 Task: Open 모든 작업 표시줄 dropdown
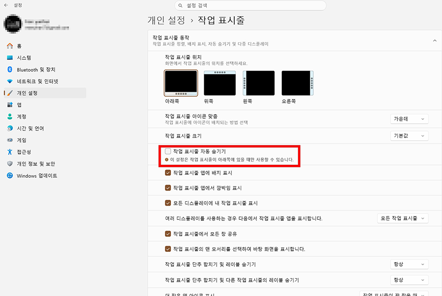403,218
